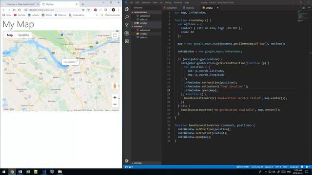Change encoding UTF-8 in status bar

point(278,167)
